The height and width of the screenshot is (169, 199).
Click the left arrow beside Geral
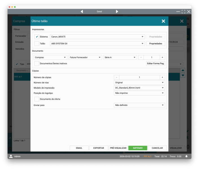82,12
